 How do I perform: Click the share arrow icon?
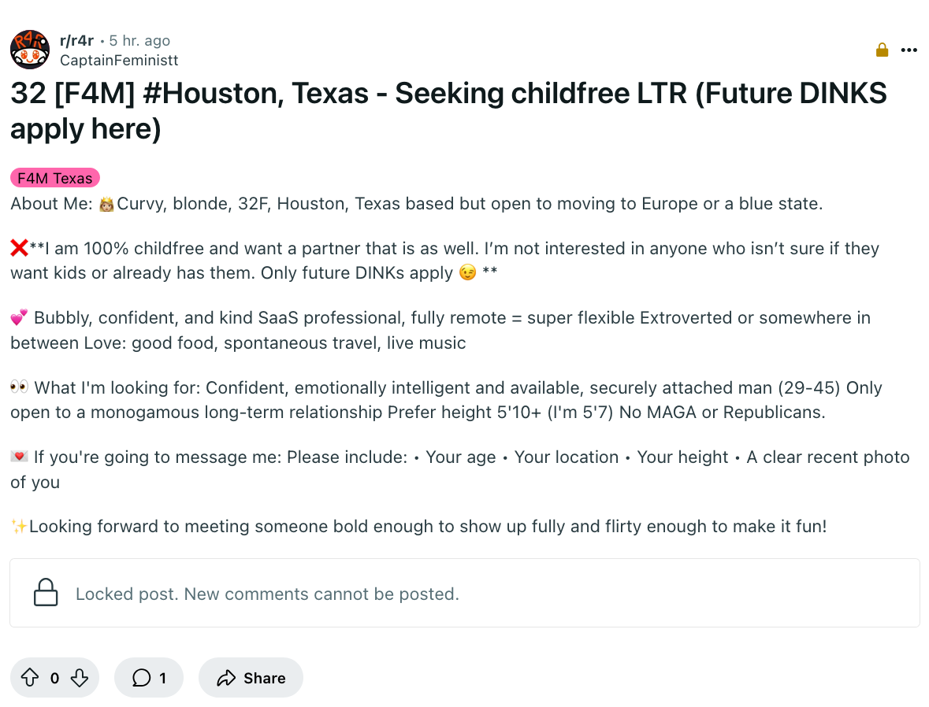click(x=226, y=678)
